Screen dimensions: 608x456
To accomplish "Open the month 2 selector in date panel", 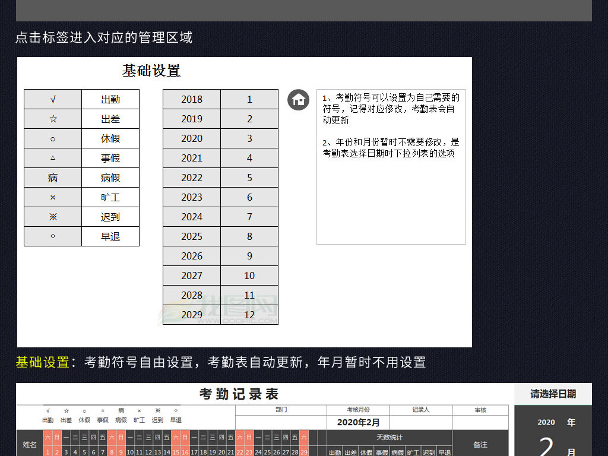I will (546, 446).
